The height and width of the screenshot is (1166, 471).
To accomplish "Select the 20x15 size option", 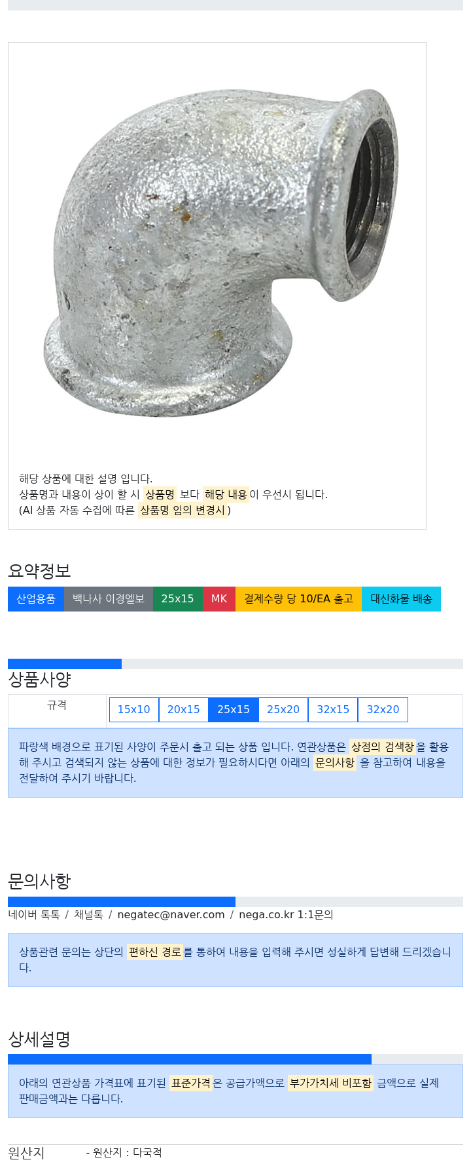I will pos(184,710).
